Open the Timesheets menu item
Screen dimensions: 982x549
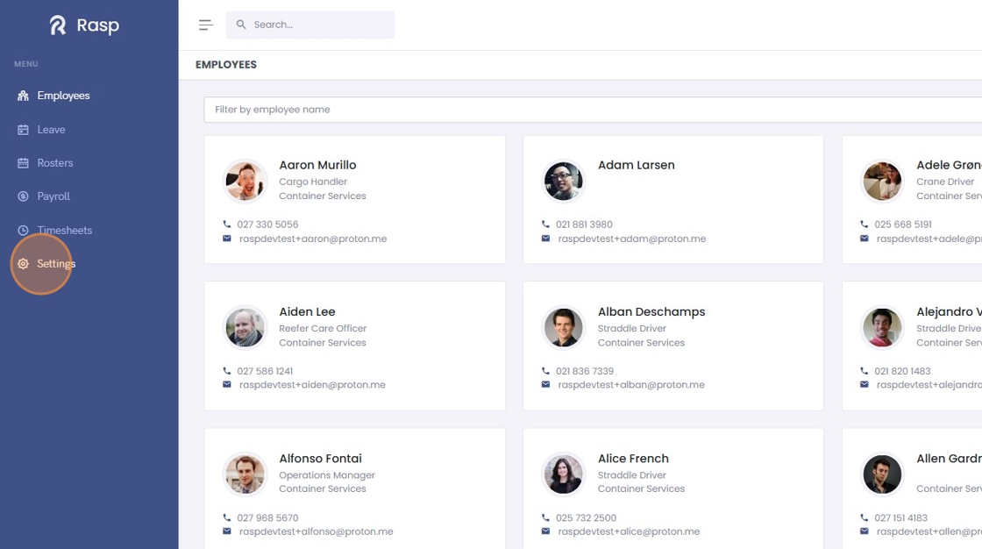64,231
